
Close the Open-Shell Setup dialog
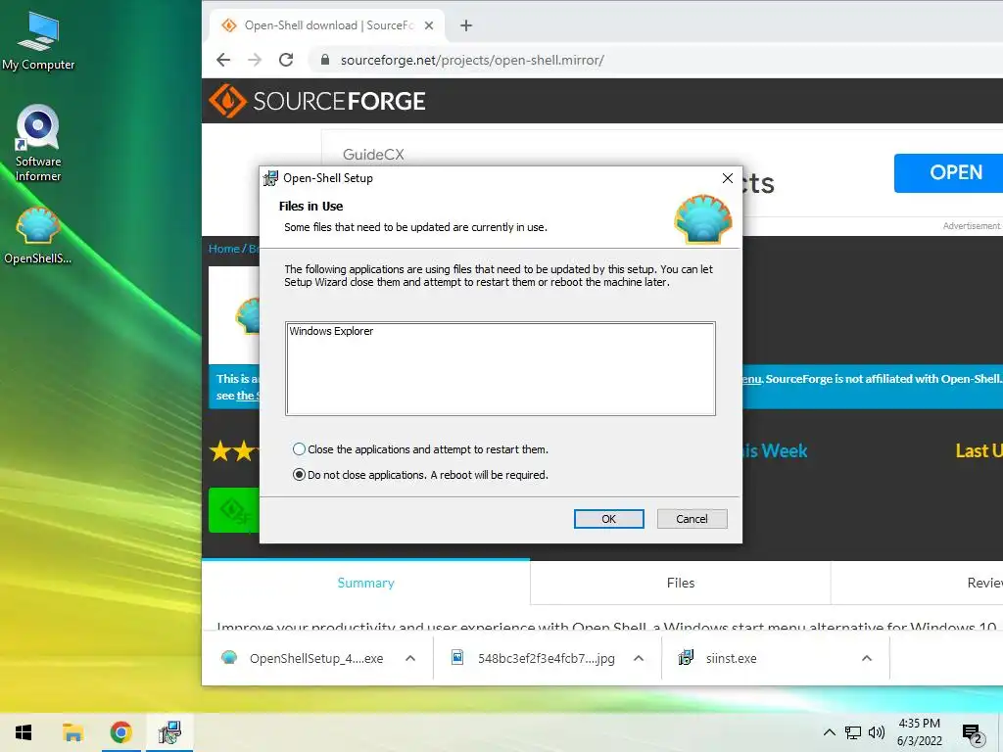coord(728,178)
